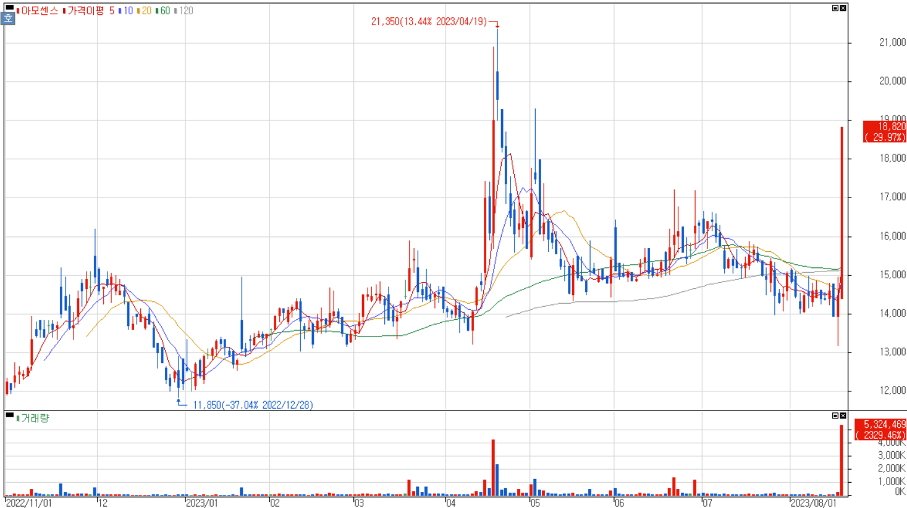Click the black marker icon in price pane header
Screen dimensions: 907x508
(9, 8)
